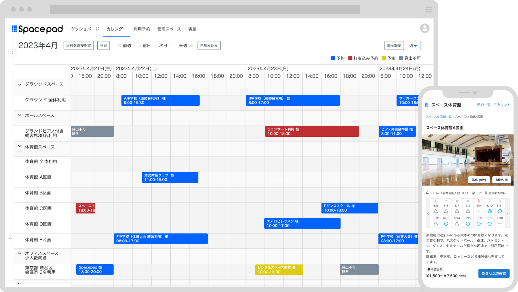Open the ダッシュボード tab
This screenshot has width=518, height=292.
[85, 29]
